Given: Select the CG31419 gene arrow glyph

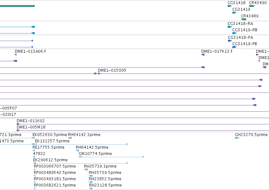Looking at the screenshot, I should [x=234, y=13].
